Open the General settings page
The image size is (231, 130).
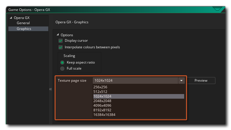[23, 23]
